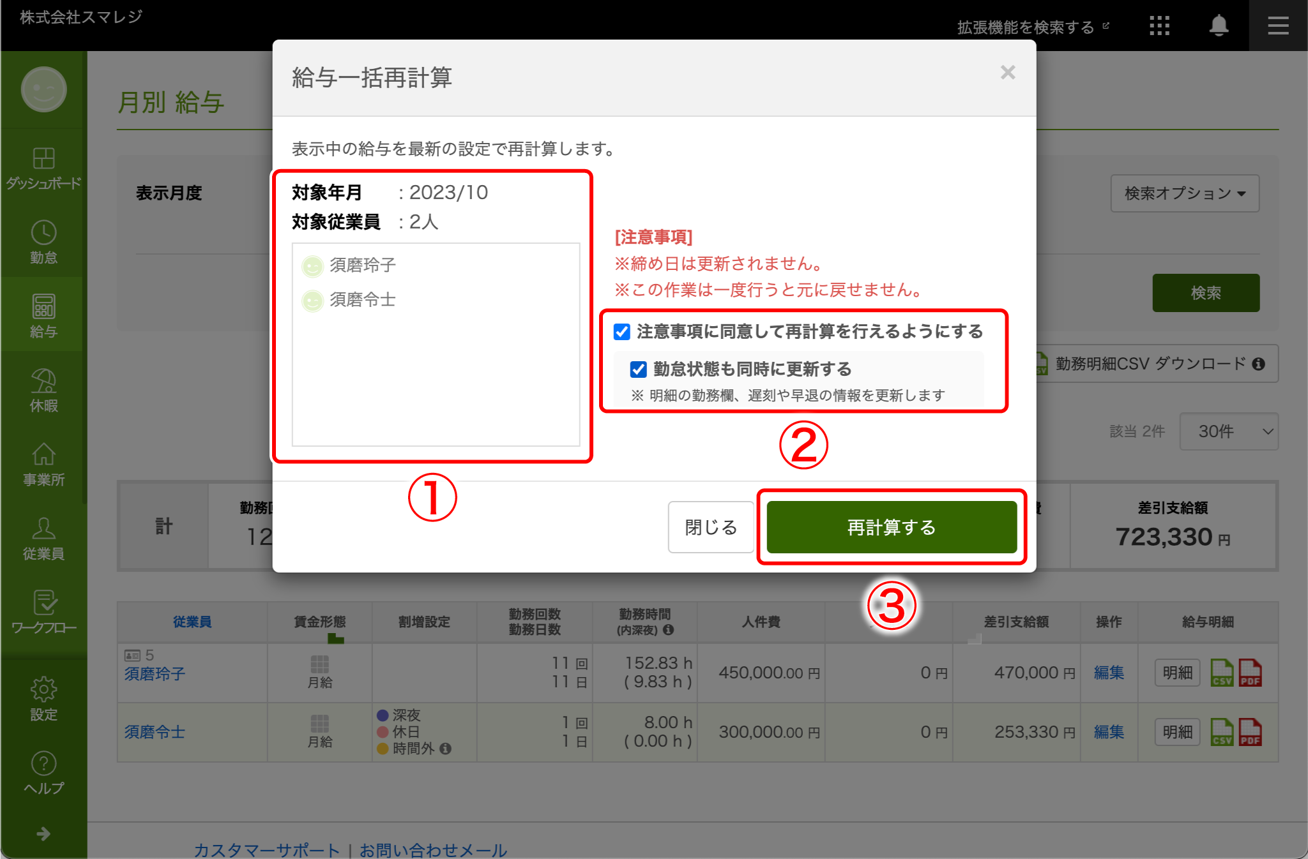Expand sidebar with arrow icon

coord(43,833)
